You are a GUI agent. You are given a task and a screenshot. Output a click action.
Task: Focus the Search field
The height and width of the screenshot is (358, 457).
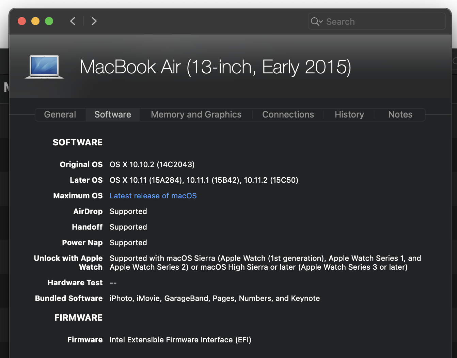point(377,21)
